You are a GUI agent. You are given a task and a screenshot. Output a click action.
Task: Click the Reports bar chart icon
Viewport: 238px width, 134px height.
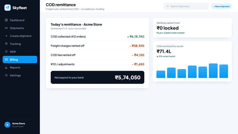(6, 68)
